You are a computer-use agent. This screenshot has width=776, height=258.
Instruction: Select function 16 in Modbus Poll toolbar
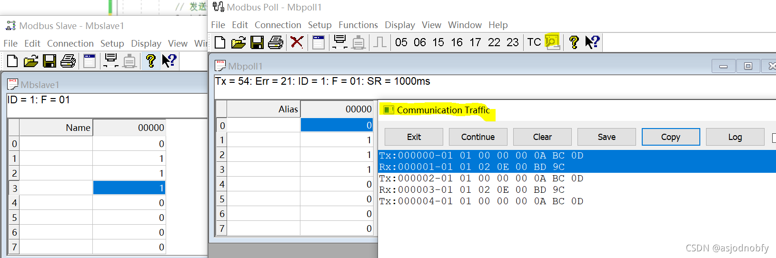(457, 42)
